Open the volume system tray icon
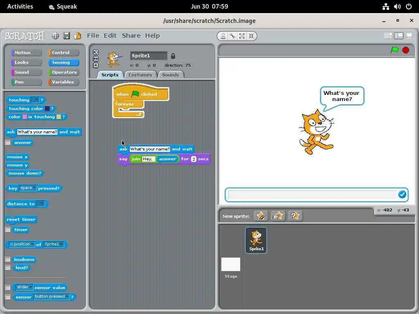Screen dimensions: 419x314 pos(397,7)
